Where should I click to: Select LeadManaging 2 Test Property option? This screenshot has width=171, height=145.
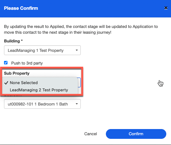click(x=40, y=90)
